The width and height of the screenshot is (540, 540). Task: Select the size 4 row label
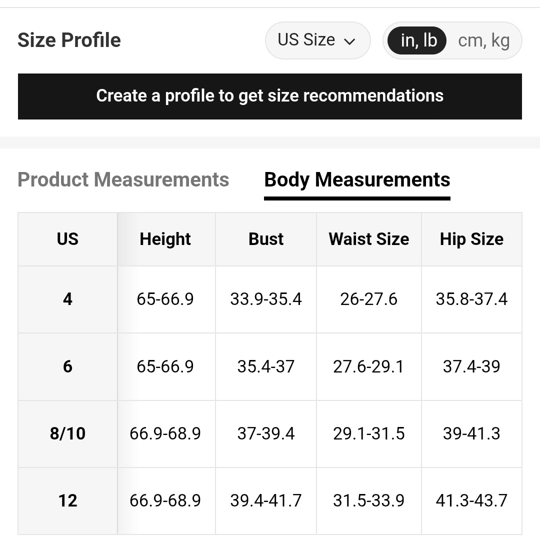[x=67, y=299]
